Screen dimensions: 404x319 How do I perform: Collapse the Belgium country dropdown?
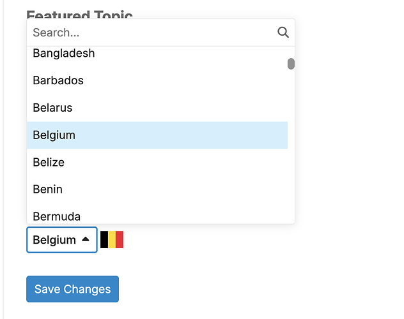62,240
